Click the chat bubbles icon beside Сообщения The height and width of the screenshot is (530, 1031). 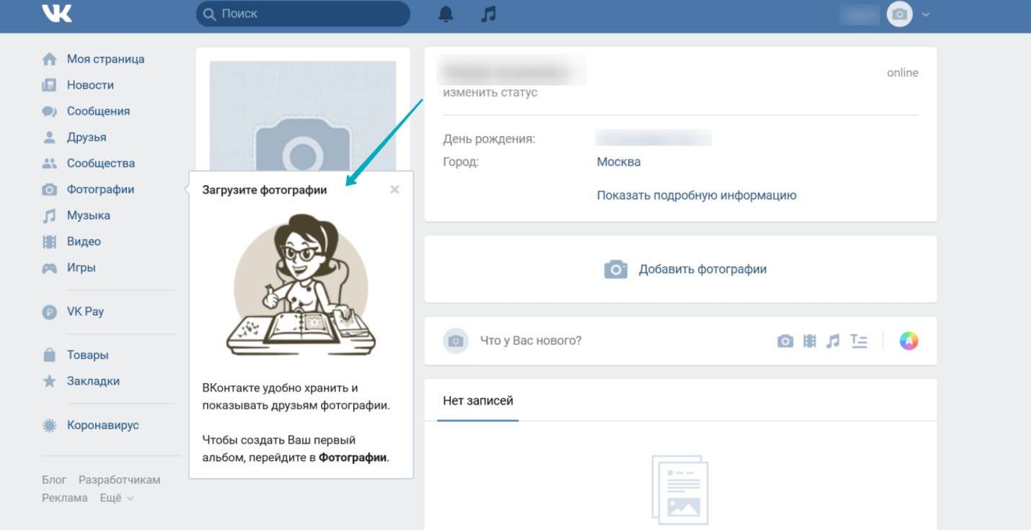49,111
